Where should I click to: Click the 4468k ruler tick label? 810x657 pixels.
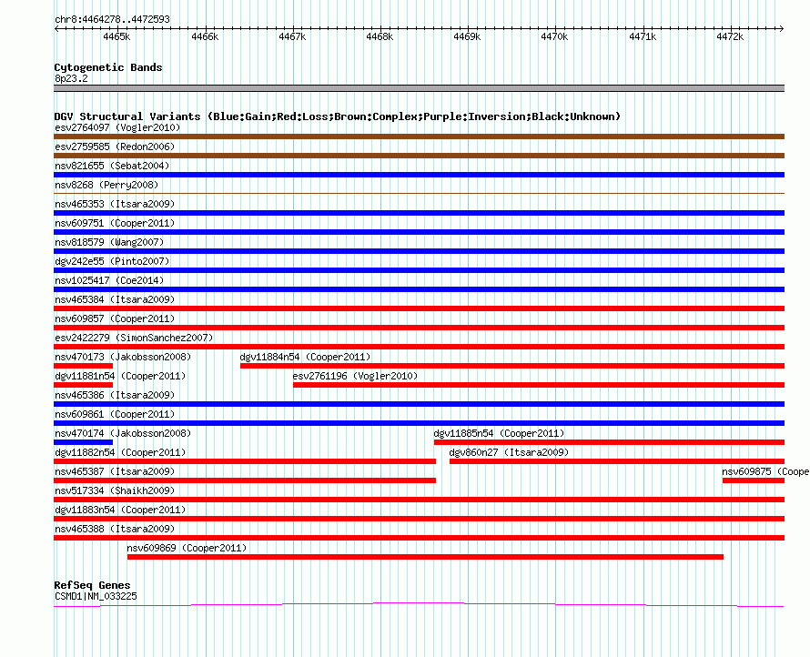coord(380,36)
